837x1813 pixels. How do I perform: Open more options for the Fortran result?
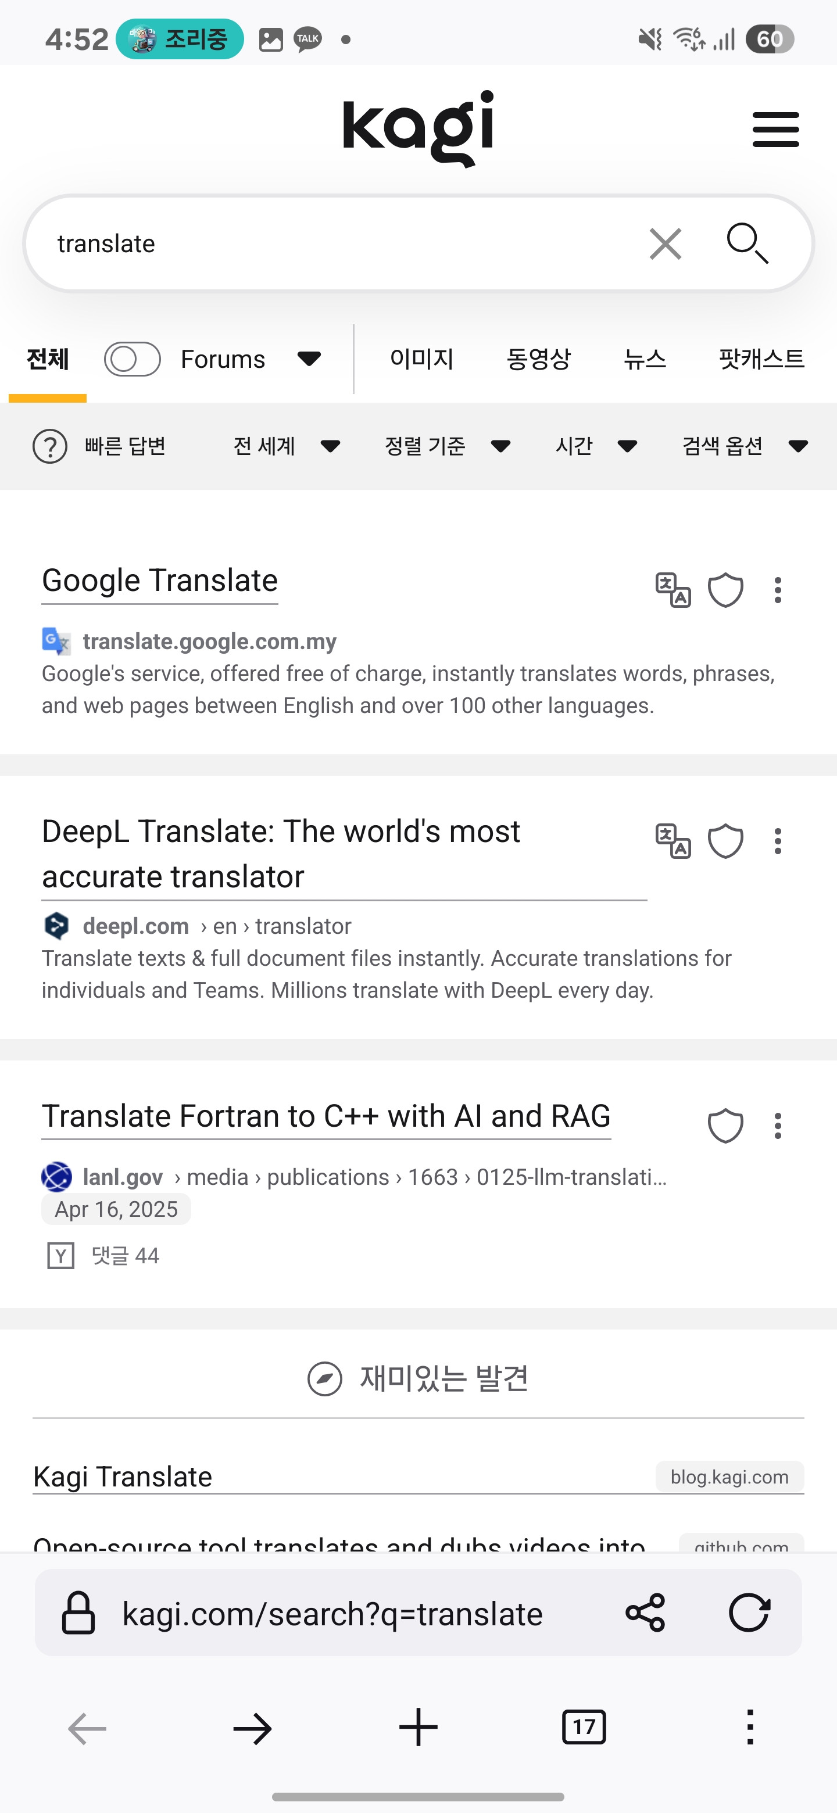tap(778, 1126)
